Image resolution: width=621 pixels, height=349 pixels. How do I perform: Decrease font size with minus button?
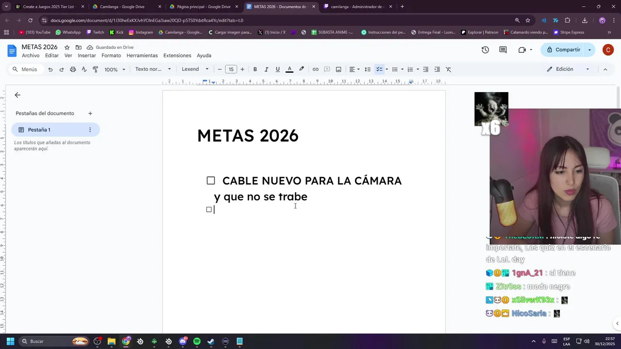pos(220,69)
